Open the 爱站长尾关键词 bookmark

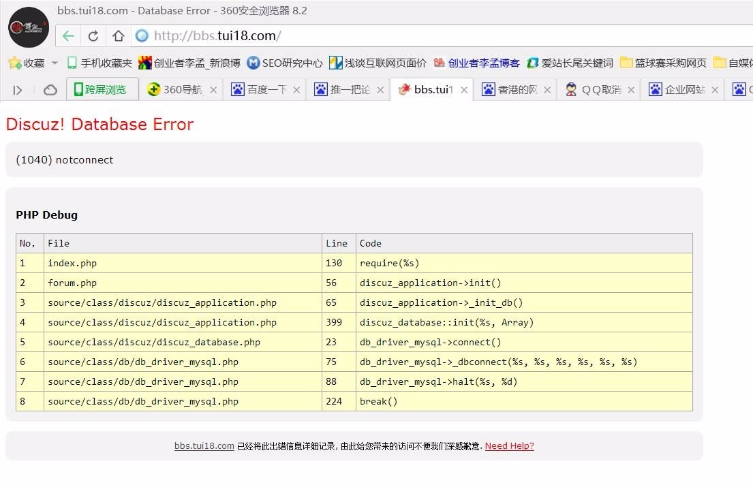tap(570, 63)
